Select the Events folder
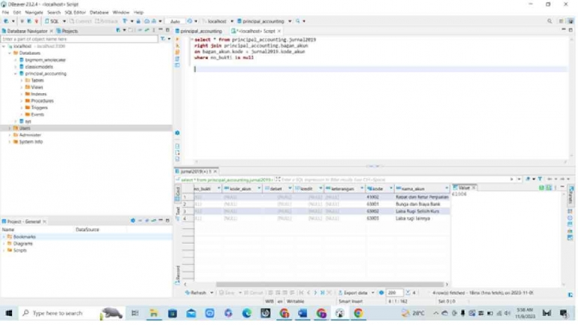This screenshot has height=325, width=578. [38, 115]
